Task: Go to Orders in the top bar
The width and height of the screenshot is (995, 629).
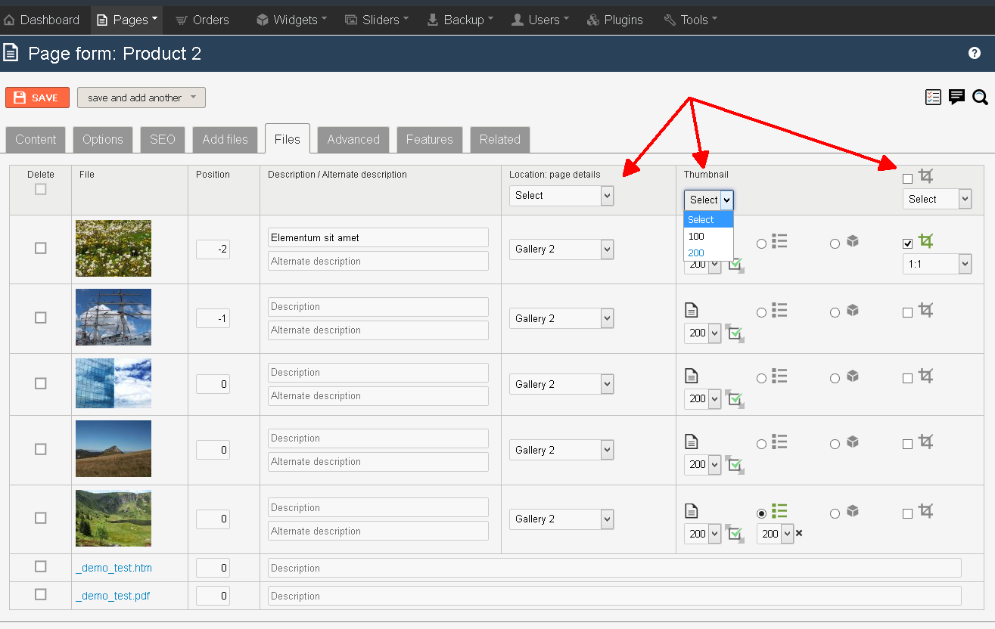Action: click(201, 20)
